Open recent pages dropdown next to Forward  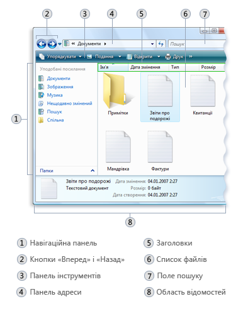pyautogui.click(x=60, y=44)
